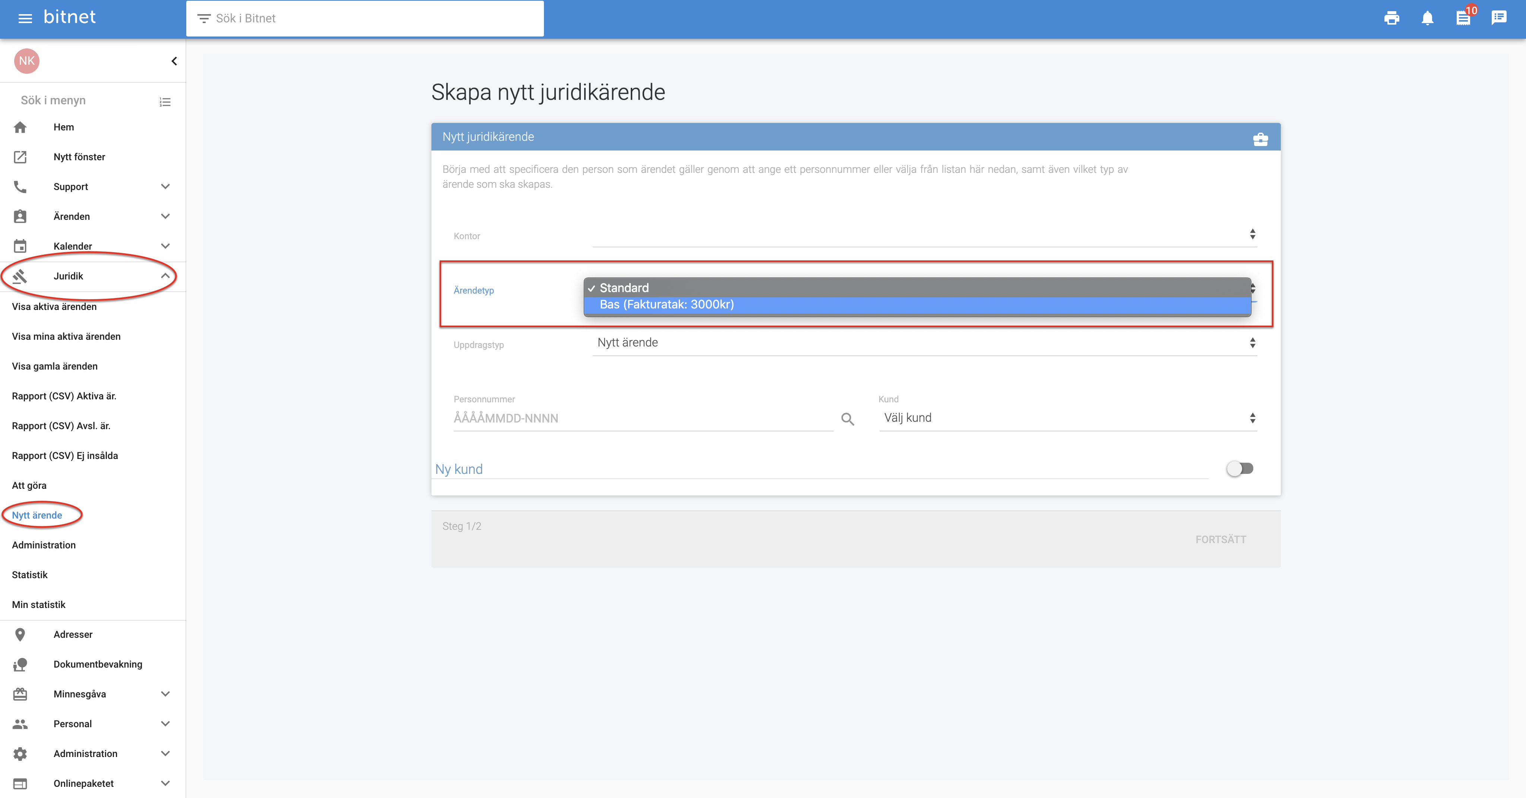This screenshot has width=1526, height=798.
Task: Select Nytt ärende in Juridik menu
Action: click(x=37, y=515)
